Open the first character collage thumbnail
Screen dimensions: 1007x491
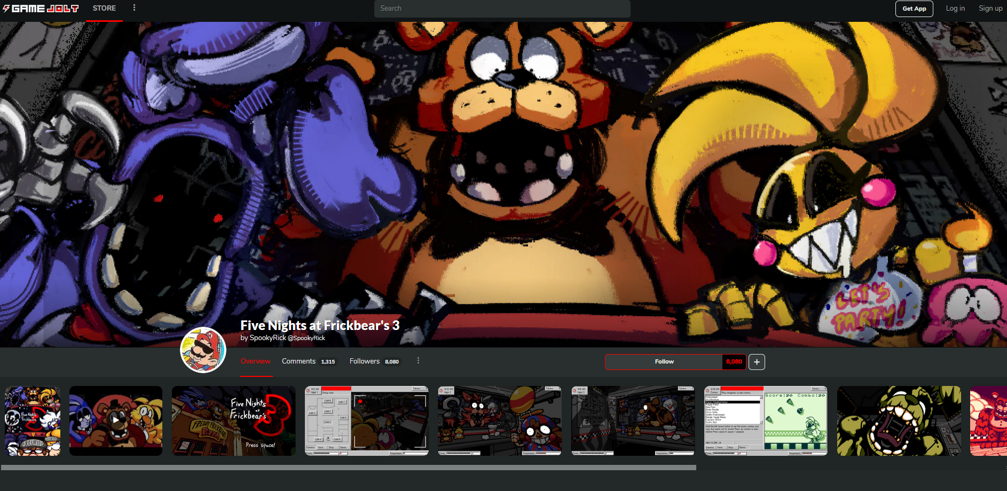pos(33,421)
